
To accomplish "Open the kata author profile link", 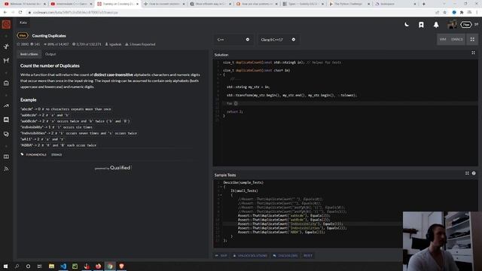I will pyautogui.click(x=114, y=44).
